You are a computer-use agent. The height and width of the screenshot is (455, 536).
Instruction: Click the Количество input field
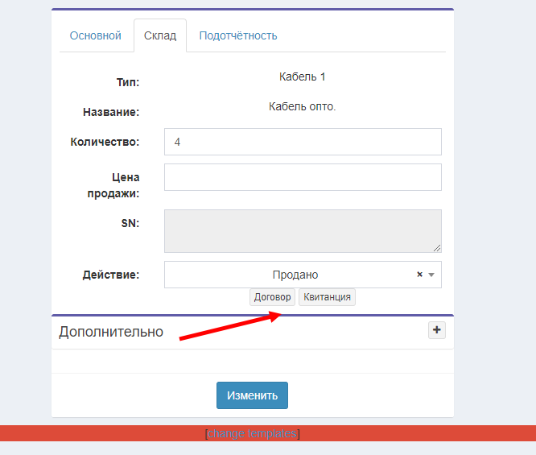click(x=303, y=142)
